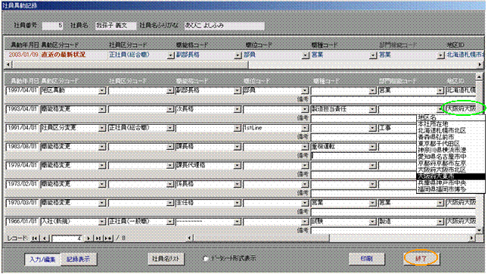Choose 北海道札幌市北区 from the region list

[451, 130]
